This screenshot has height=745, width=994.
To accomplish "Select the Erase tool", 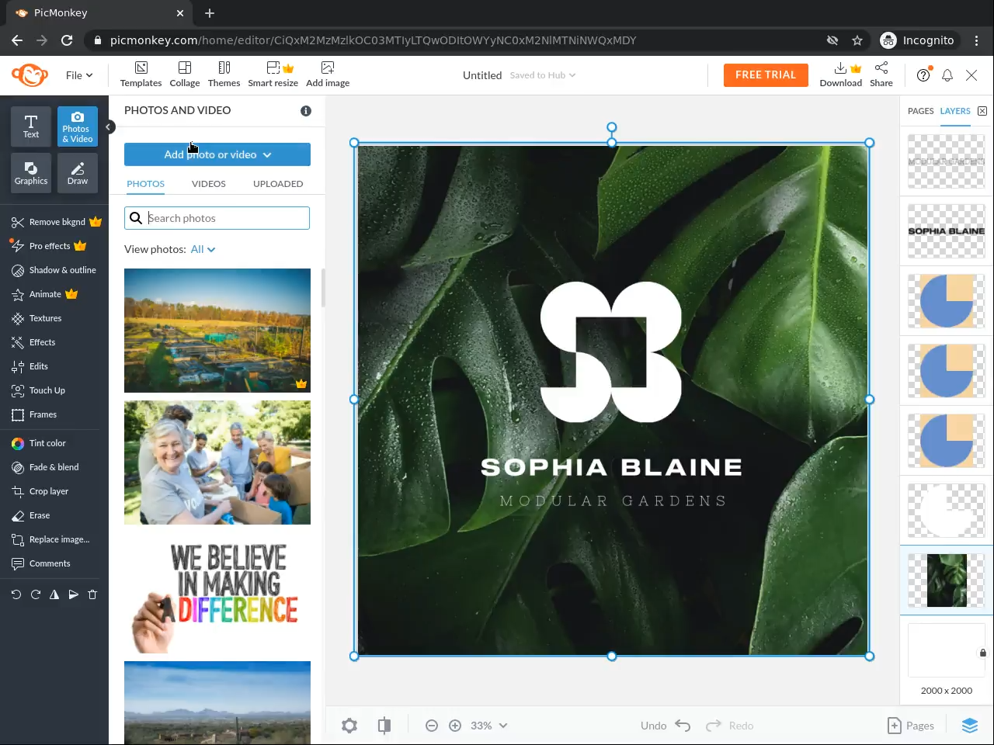I will pos(39,515).
